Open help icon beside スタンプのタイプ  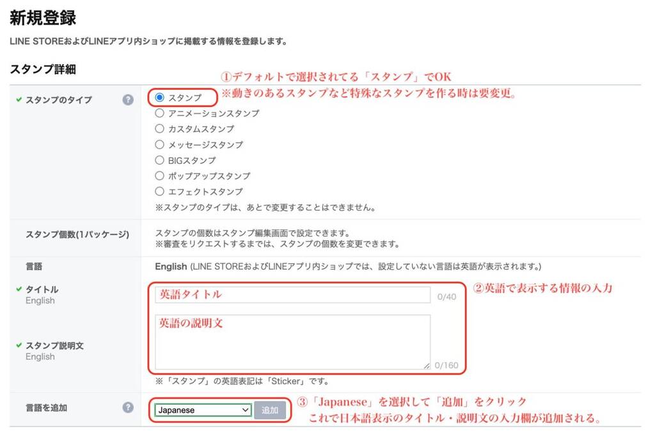[128, 99]
